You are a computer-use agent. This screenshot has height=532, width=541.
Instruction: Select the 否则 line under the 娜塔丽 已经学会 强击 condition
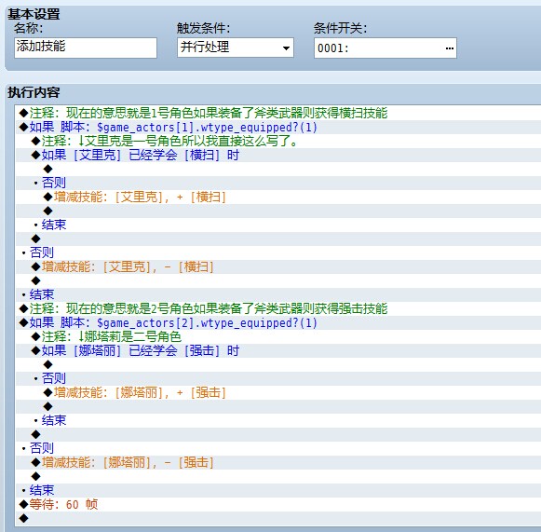(x=278, y=378)
